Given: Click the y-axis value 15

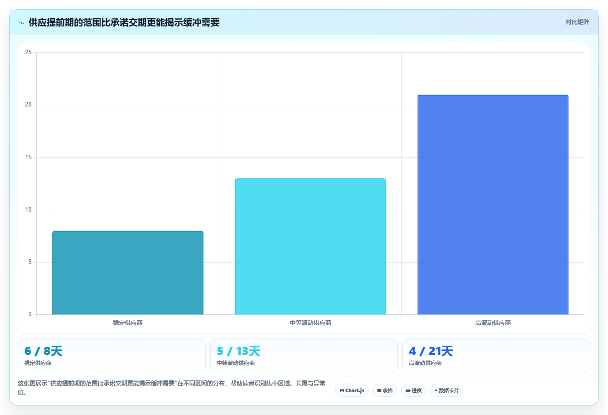Looking at the screenshot, I should point(28,157).
